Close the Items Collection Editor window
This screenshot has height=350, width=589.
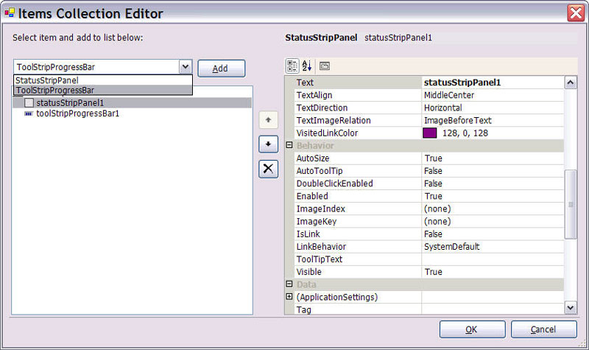(x=576, y=13)
